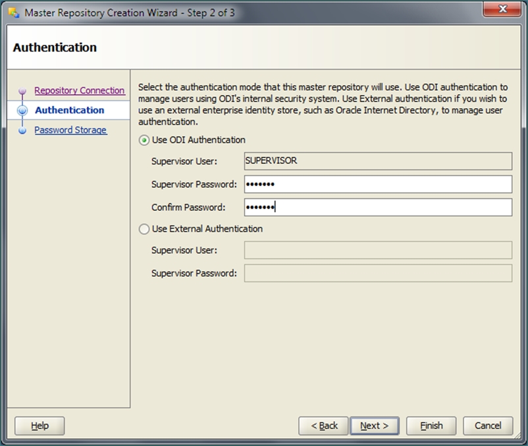This screenshot has height=446, width=528.
Task: Focus the Confirm Password field
Action: click(378, 207)
